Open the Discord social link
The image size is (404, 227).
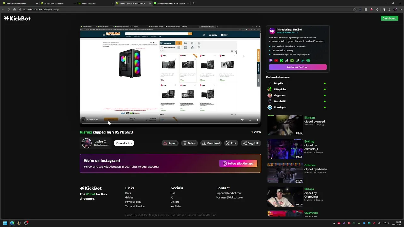pyautogui.click(x=175, y=202)
